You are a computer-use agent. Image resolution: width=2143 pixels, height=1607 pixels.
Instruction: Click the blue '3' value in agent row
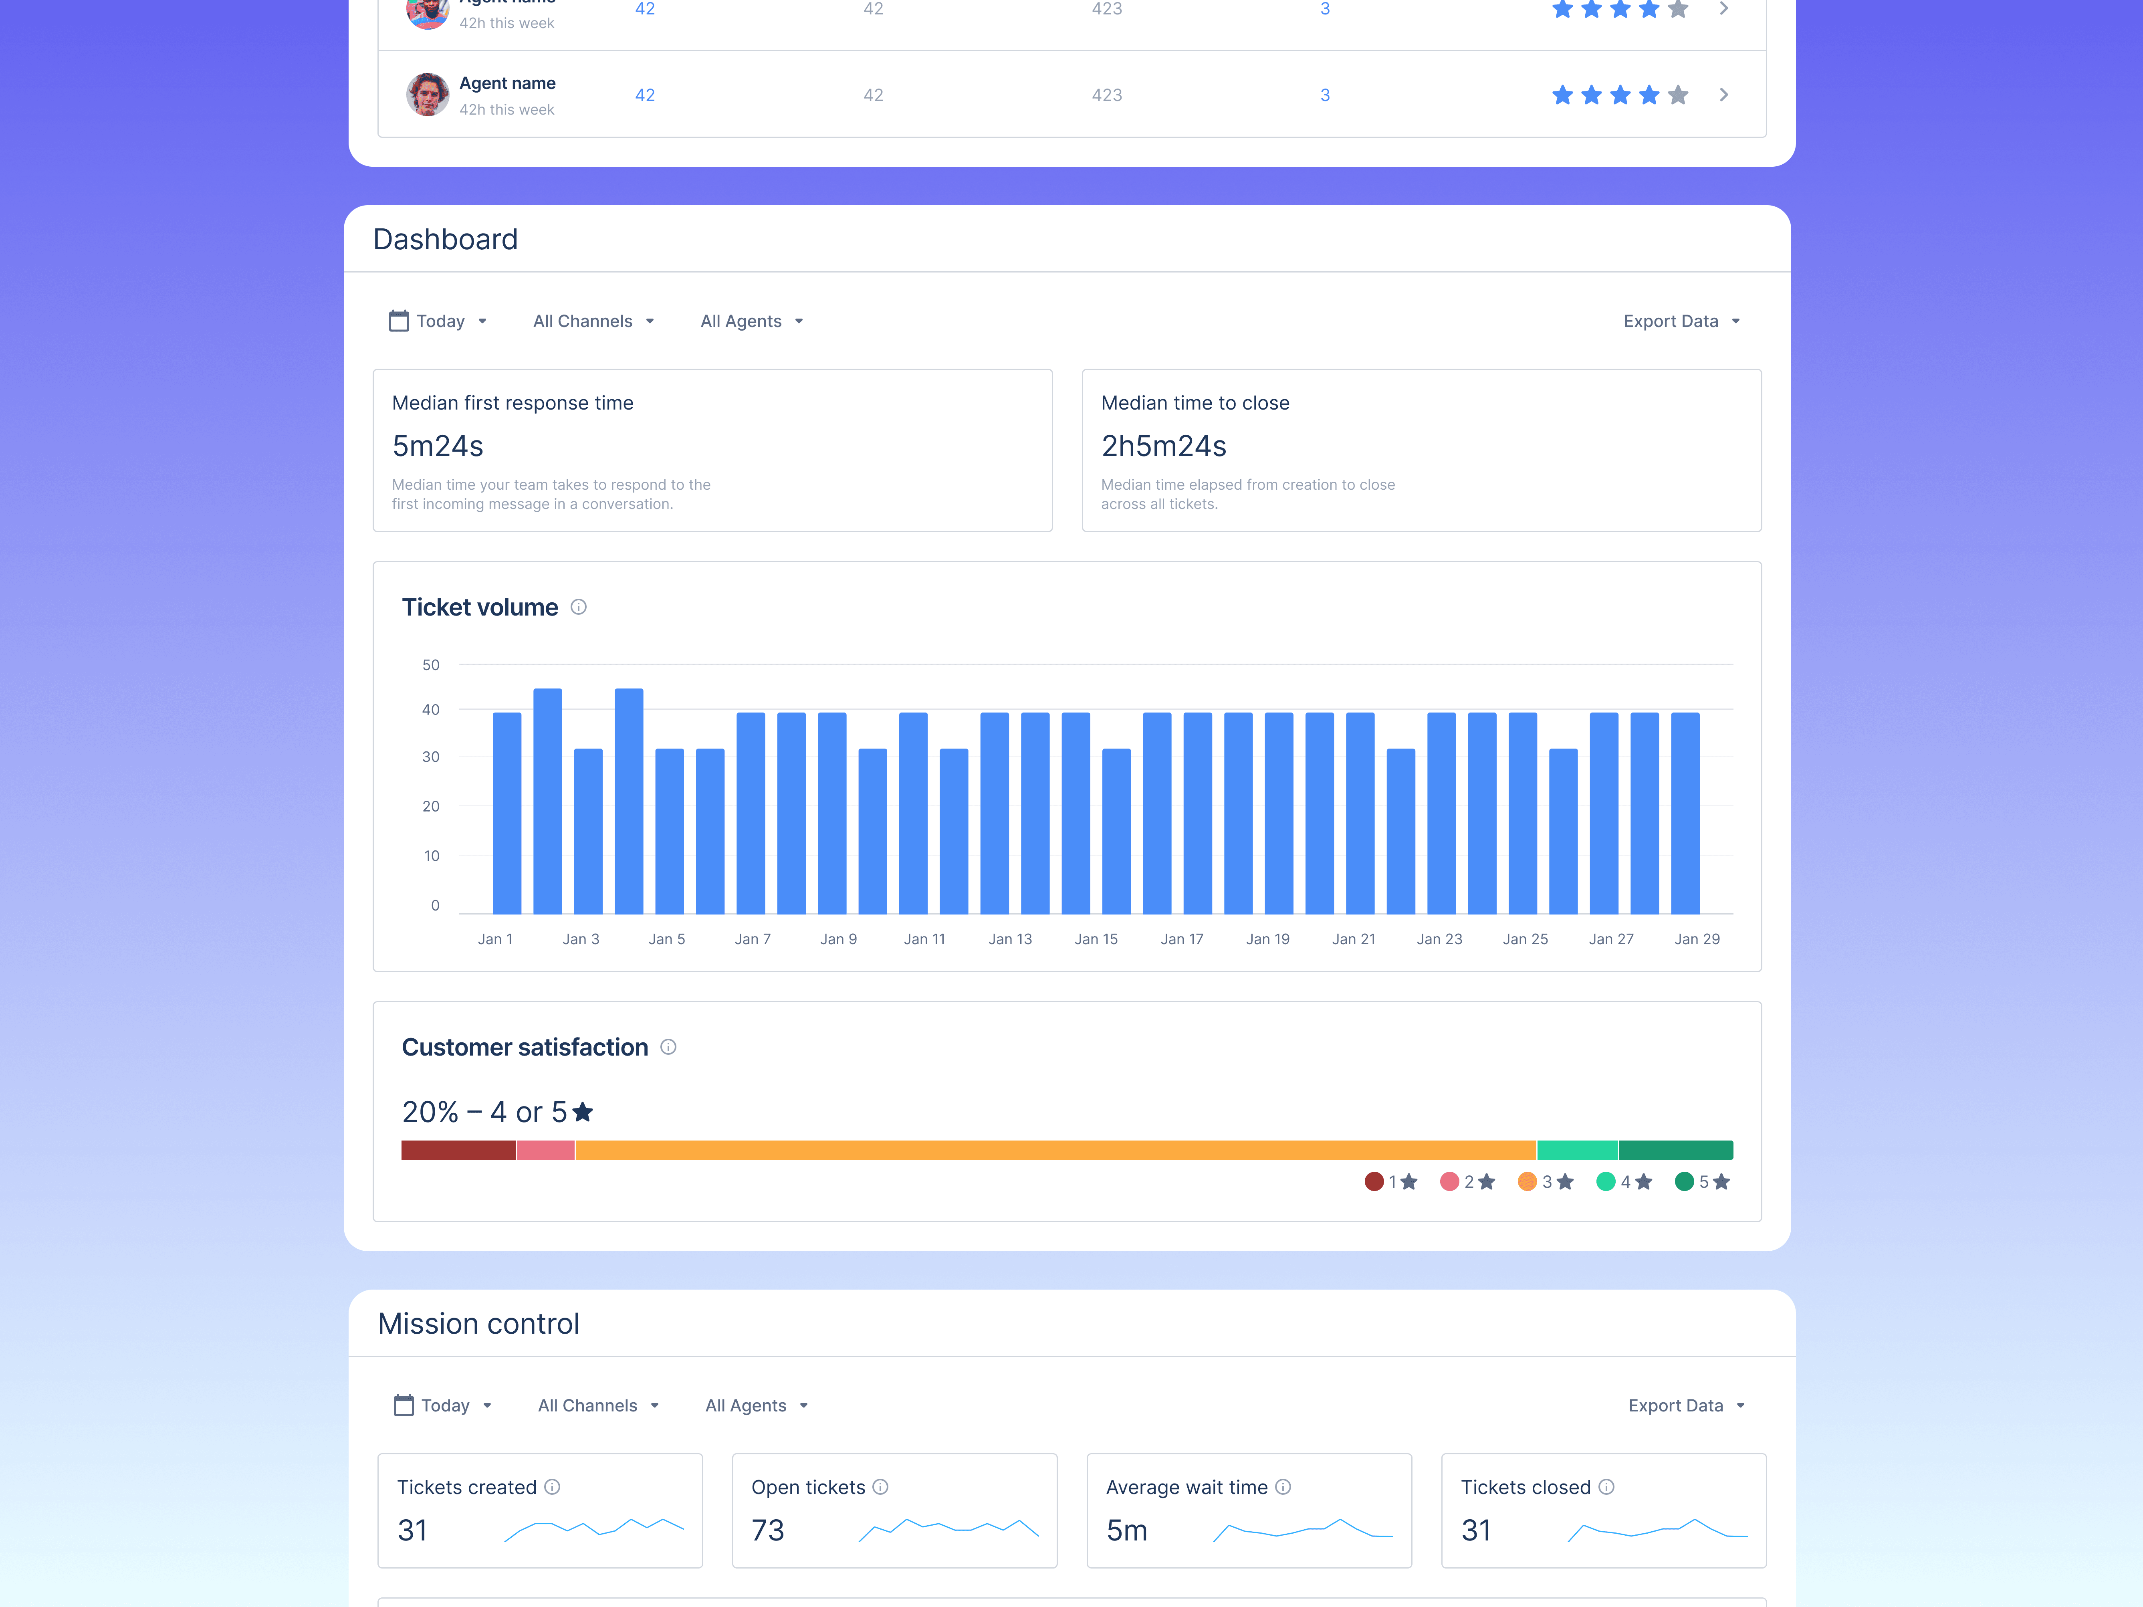[1325, 95]
